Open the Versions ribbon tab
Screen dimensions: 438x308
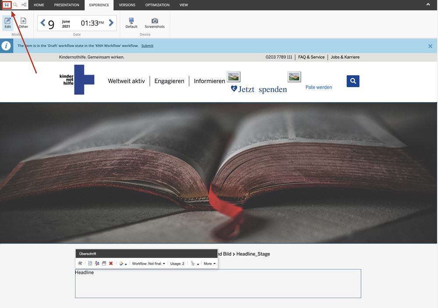tap(127, 5)
